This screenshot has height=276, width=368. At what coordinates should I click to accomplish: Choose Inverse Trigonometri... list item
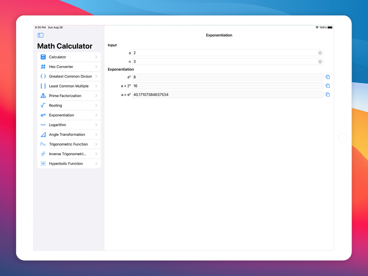(69, 154)
